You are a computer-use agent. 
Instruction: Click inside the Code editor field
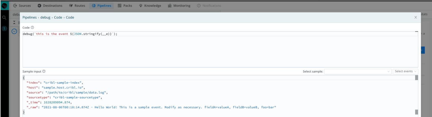[211, 50]
